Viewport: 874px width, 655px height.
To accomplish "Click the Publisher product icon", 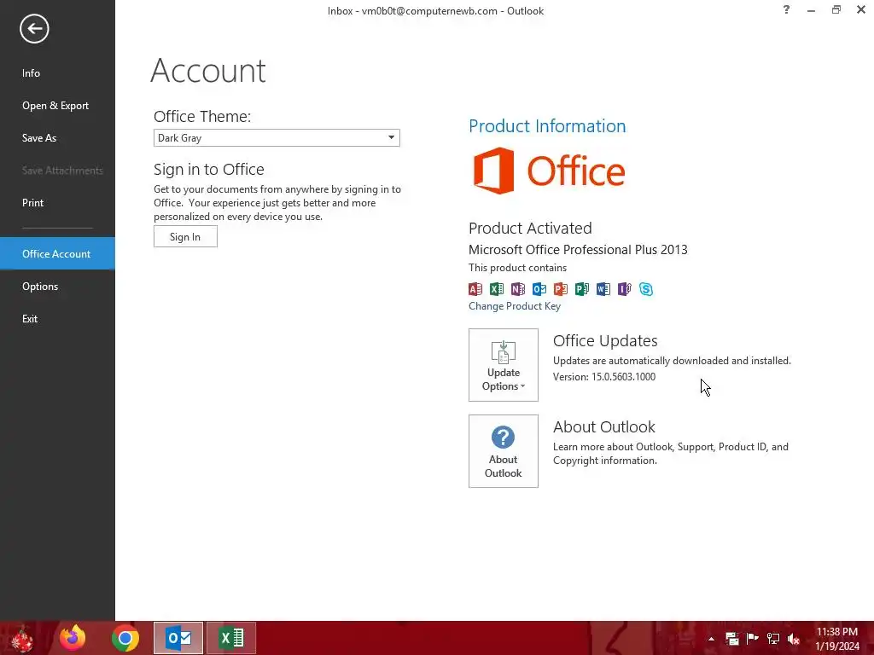I will tap(582, 288).
